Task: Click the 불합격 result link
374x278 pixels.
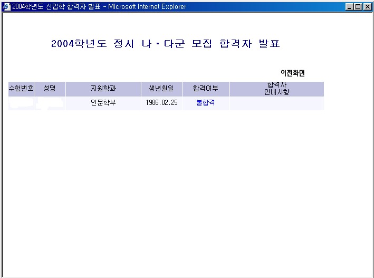Action: pos(206,103)
